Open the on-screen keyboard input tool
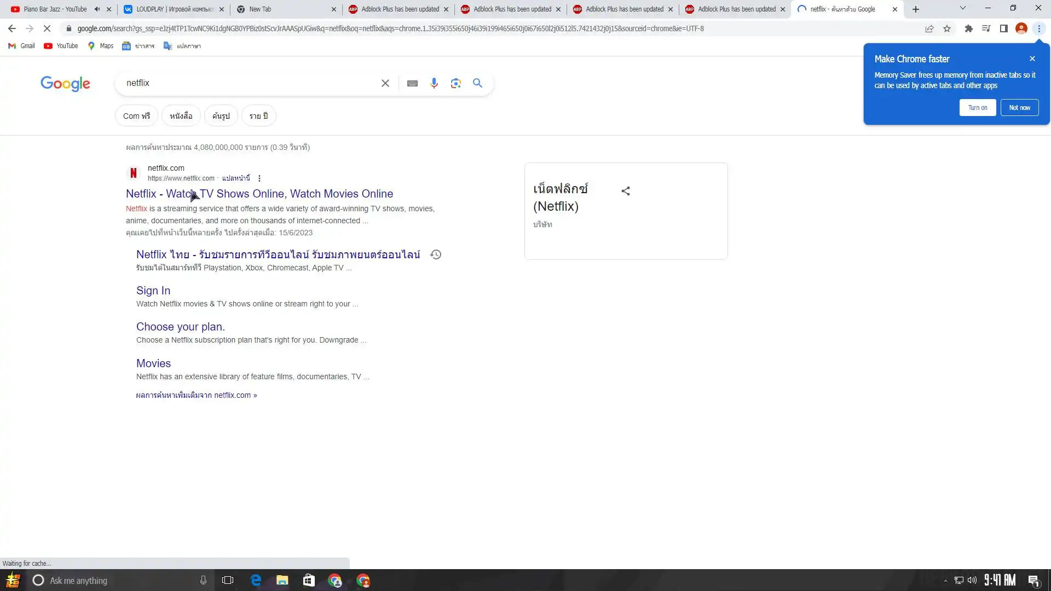The image size is (1051, 591). (x=412, y=83)
